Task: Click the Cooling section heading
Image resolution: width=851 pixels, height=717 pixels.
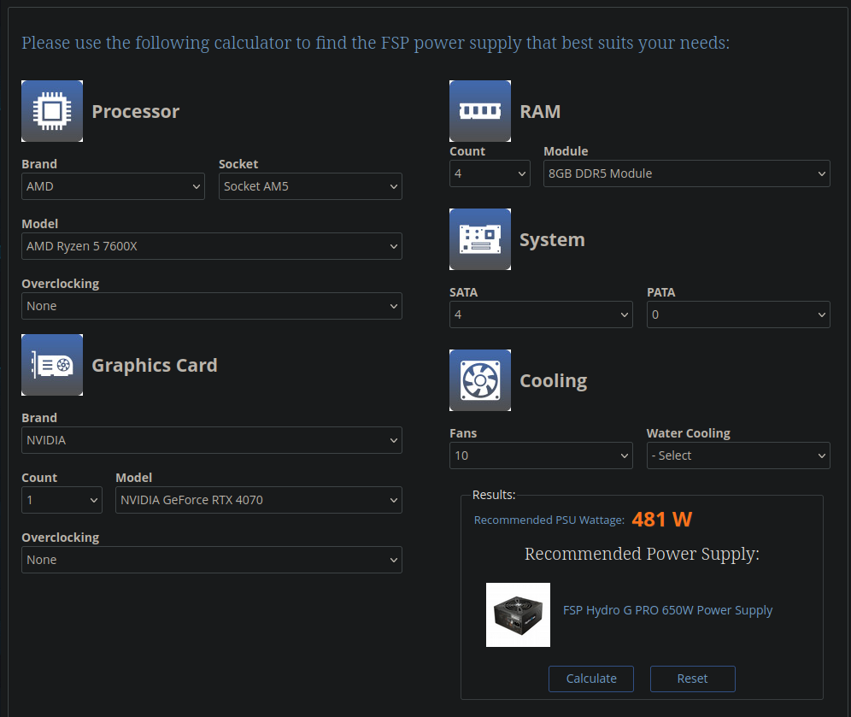Action: click(x=554, y=381)
